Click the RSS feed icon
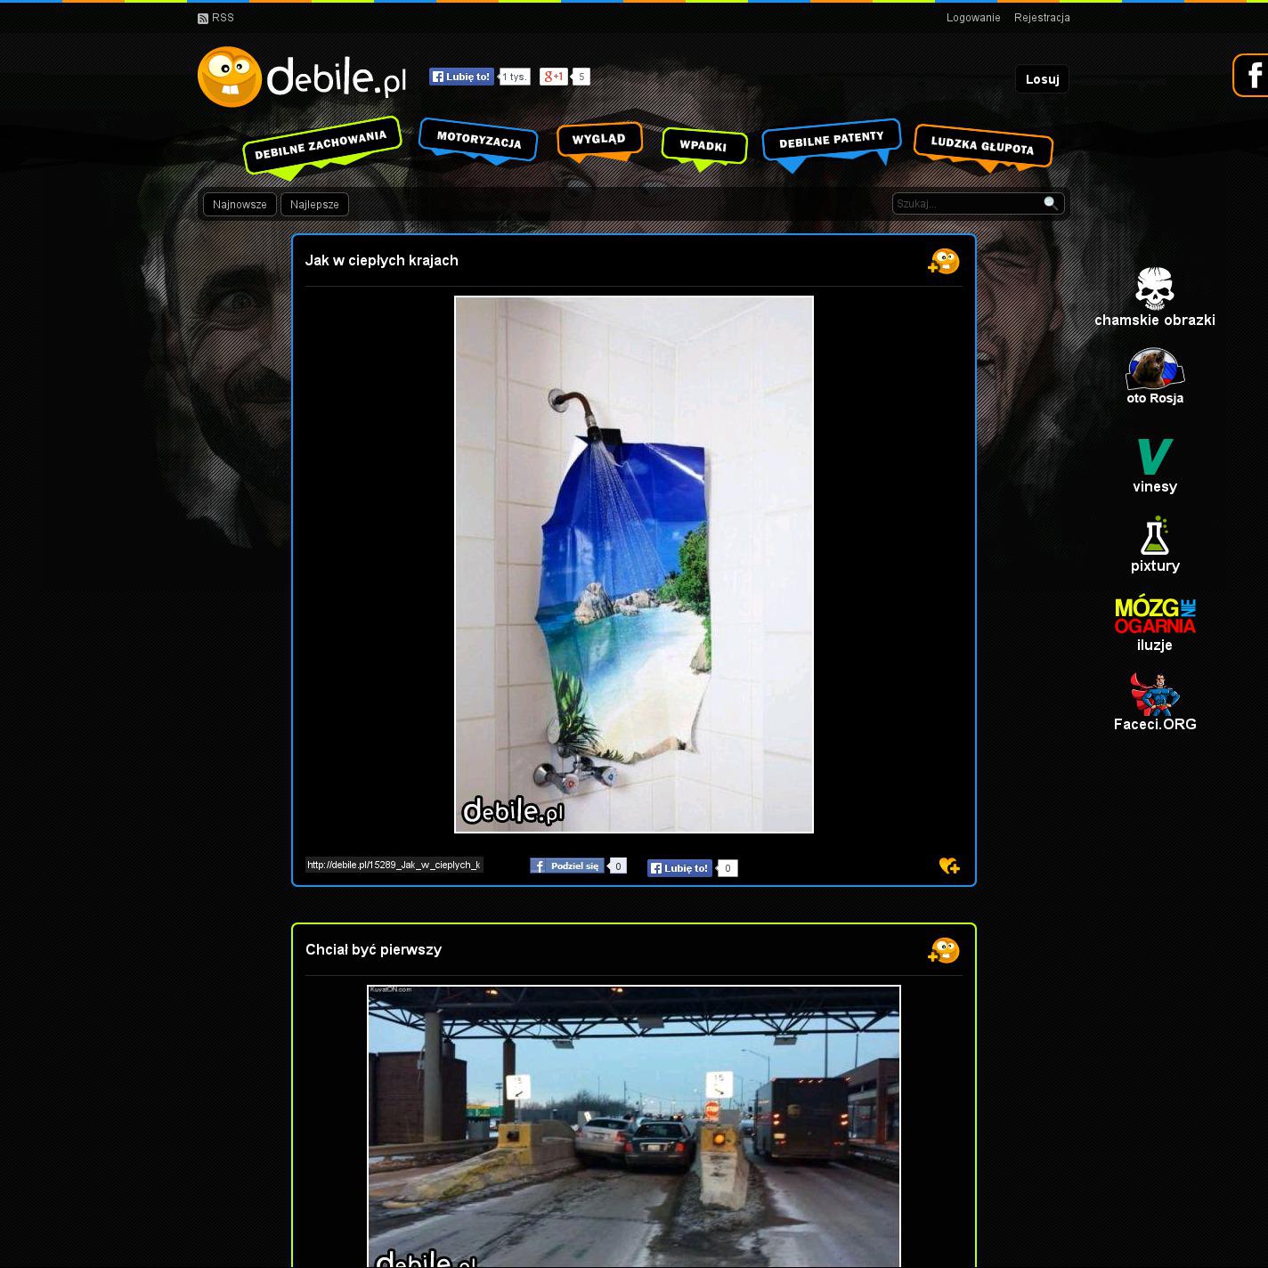The image size is (1268, 1268). point(203,18)
